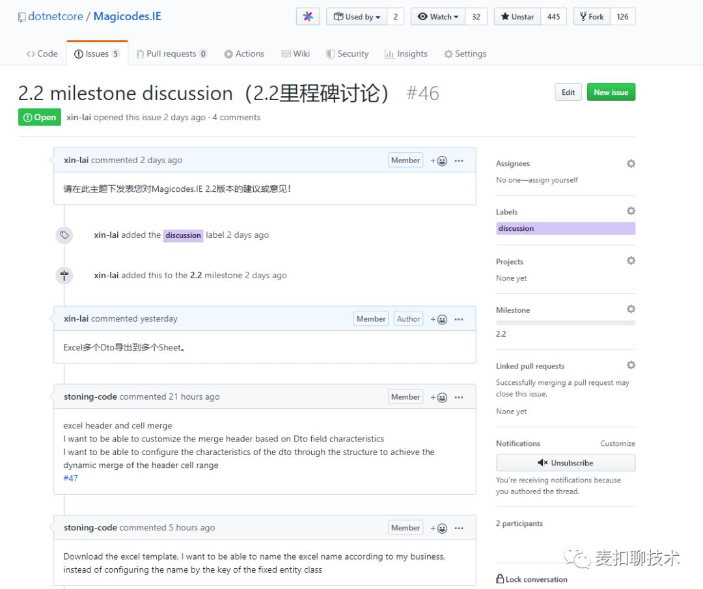Open repository Settings tab
This screenshot has height=589, width=703.
465,54
